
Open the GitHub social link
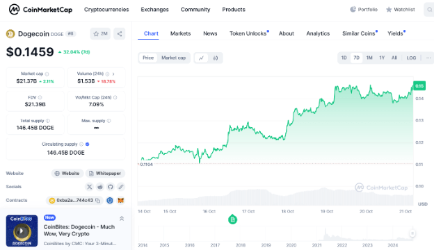[111, 187]
